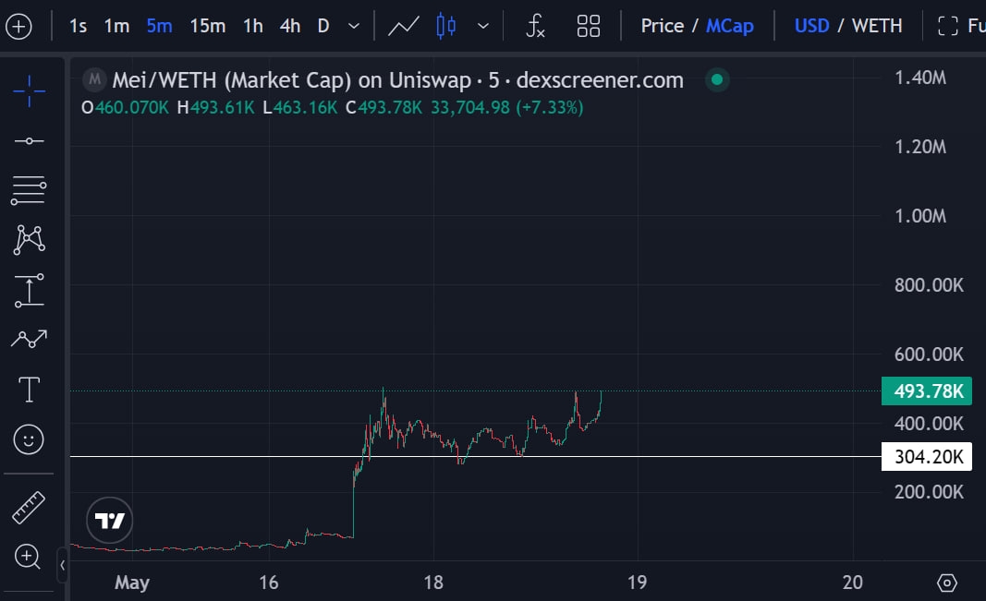Click the 1.00M price axis label
Viewport: 986px width, 601px height.
tap(920, 216)
